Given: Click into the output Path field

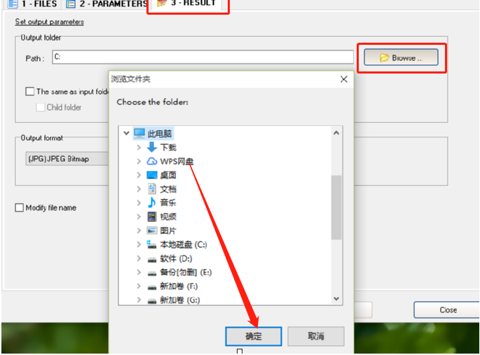Looking at the screenshot, I should (203, 57).
